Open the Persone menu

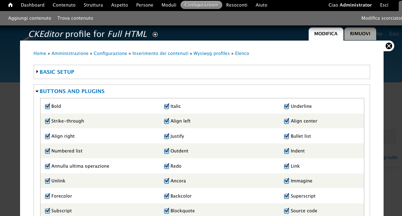point(145,5)
